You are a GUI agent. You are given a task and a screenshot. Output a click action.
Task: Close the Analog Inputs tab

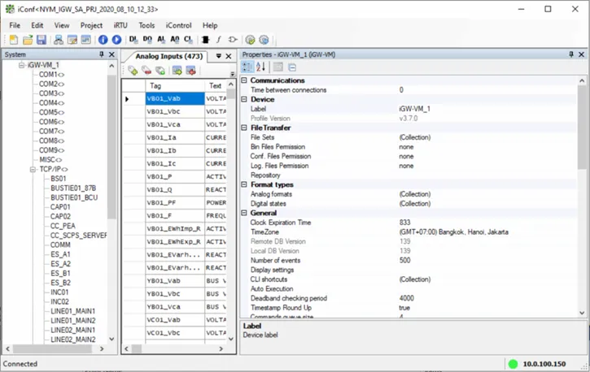click(x=229, y=56)
